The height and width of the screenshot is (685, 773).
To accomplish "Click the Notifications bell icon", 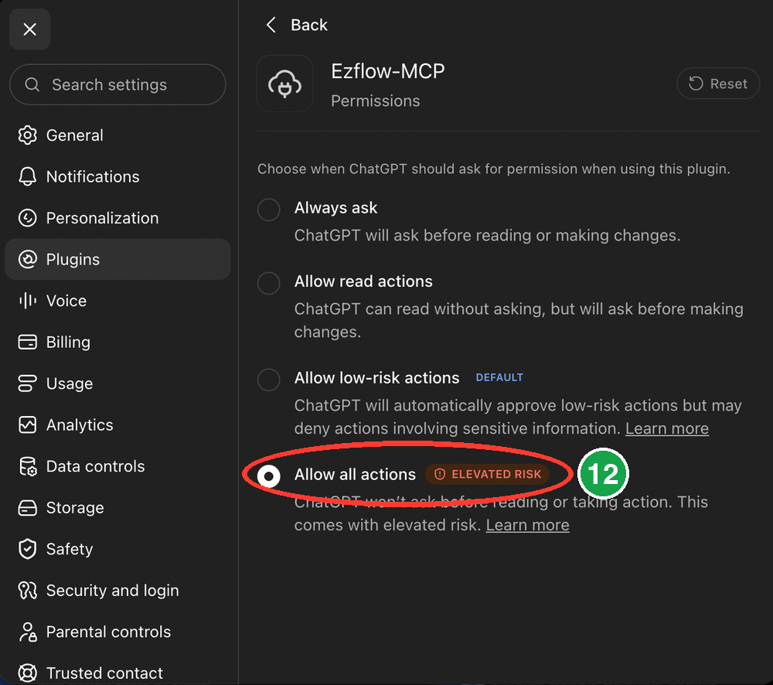I will click(x=28, y=176).
